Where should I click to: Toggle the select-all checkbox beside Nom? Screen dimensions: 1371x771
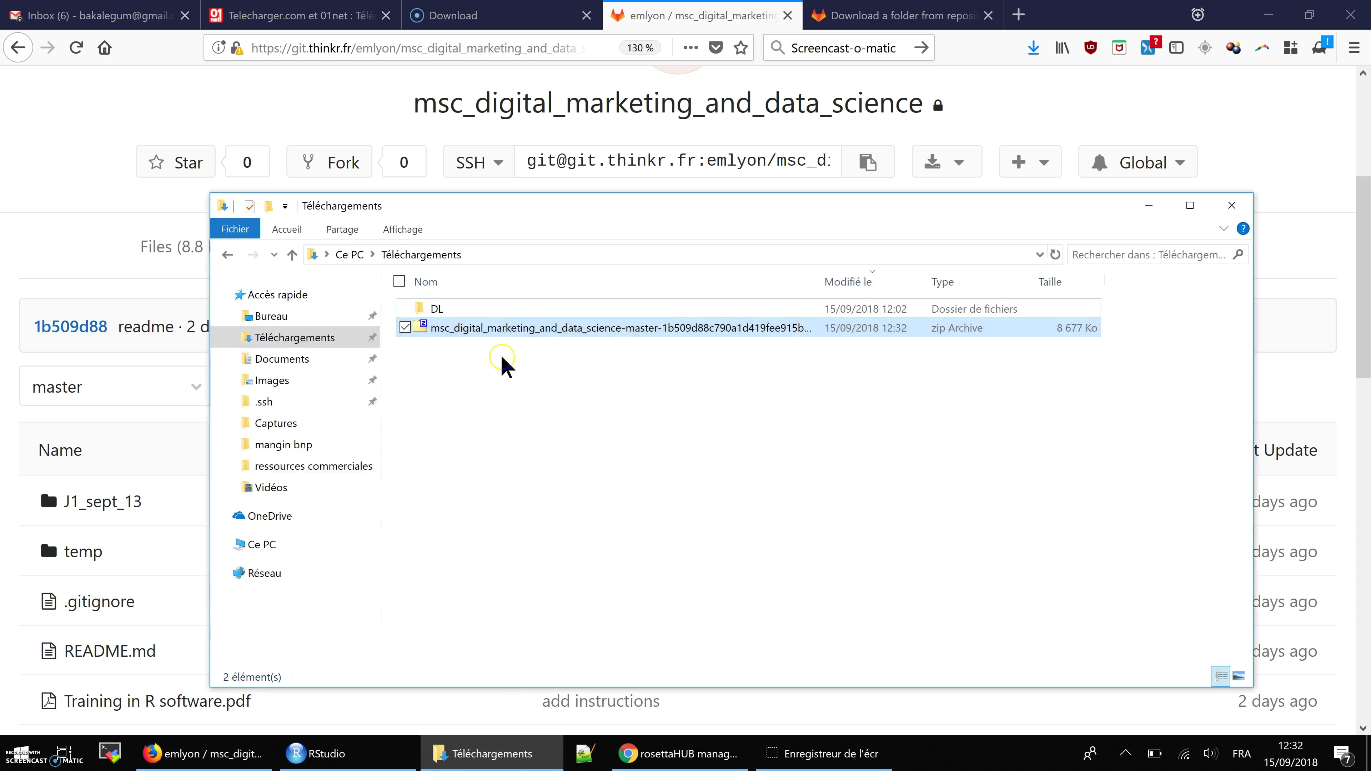point(399,281)
